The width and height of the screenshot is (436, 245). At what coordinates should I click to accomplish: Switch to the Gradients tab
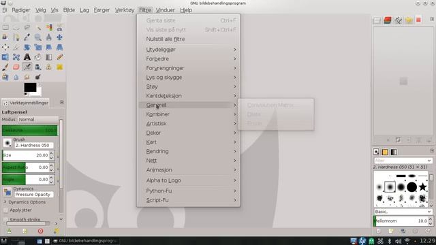click(x=394, y=152)
